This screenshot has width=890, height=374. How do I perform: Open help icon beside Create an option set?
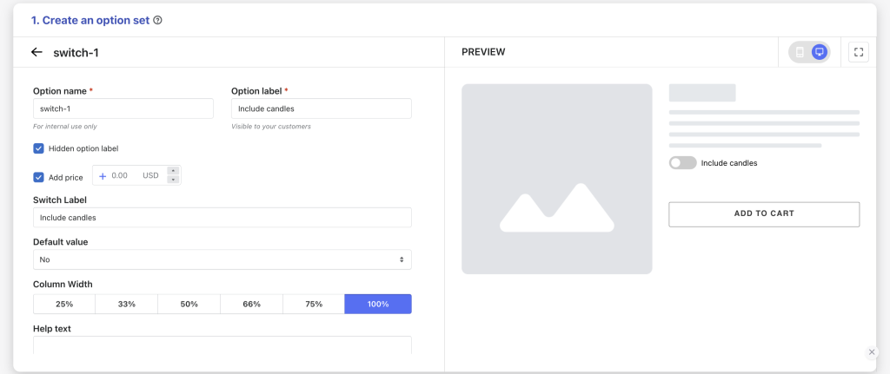tap(158, 21)
